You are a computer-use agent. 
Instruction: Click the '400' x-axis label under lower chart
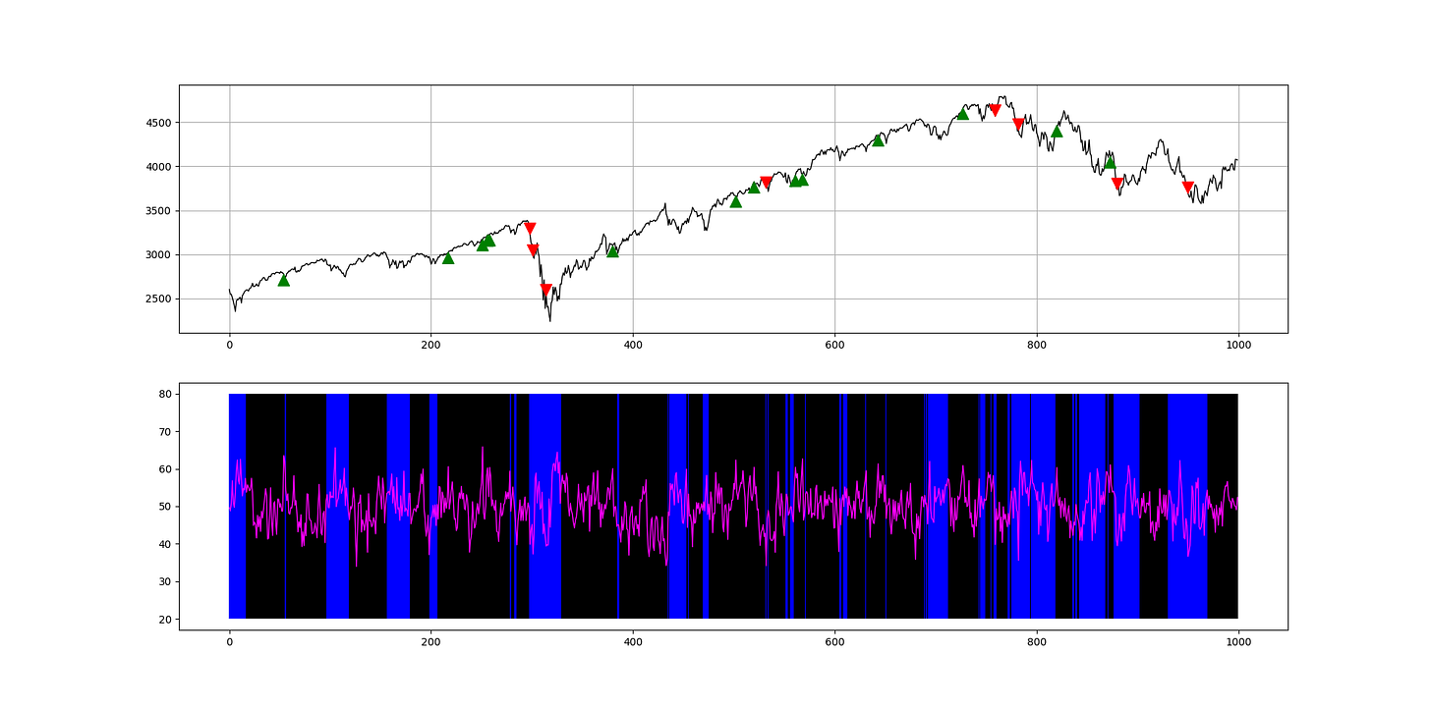(x=633, y=643)
